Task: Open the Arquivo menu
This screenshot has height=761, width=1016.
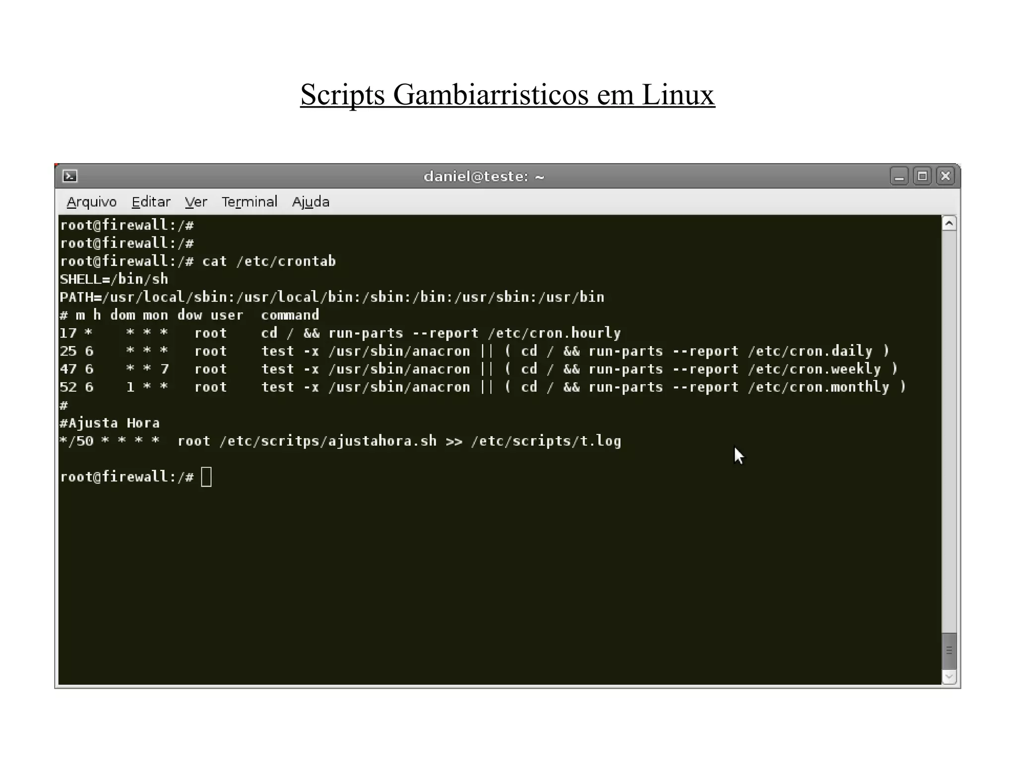Action: point(92,202)
